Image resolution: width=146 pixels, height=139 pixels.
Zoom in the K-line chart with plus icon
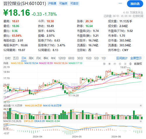click(x=109, y=64)
